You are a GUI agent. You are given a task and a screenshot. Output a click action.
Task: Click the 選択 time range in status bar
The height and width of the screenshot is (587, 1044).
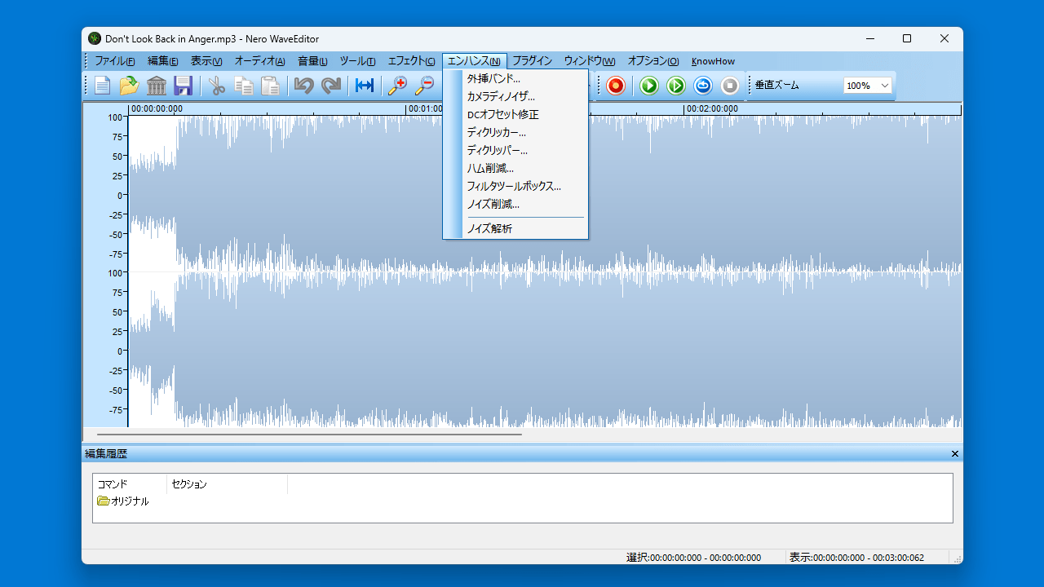pyautogui.click(x=693, y=558)
